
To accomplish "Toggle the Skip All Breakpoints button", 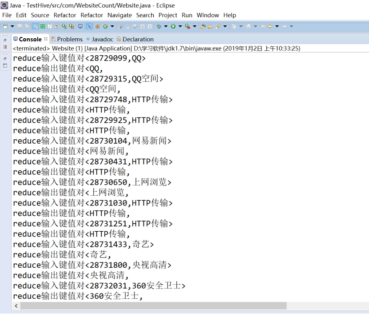I will click(x=89, y=26).
